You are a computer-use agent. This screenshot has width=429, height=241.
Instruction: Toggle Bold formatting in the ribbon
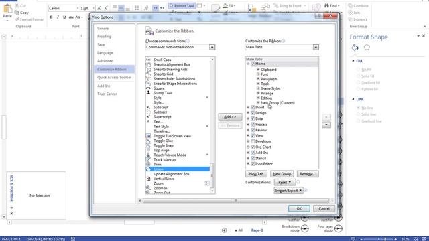pos(51,17)
